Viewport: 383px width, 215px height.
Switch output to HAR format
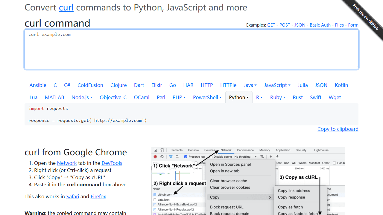pos(188,85)
